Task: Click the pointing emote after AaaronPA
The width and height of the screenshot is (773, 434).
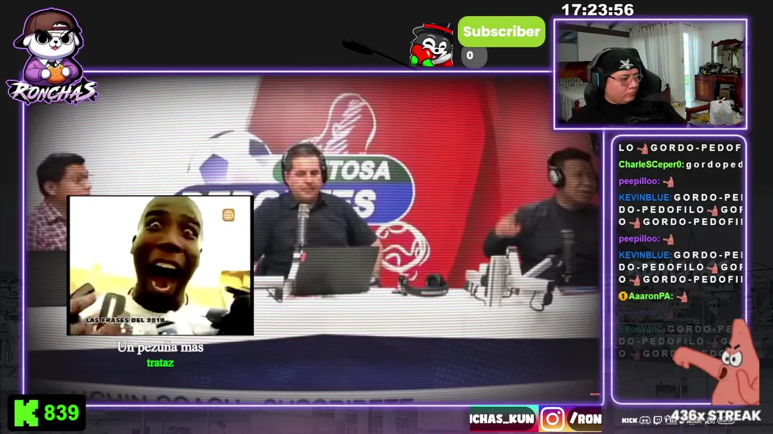Action: pos(683,297)
